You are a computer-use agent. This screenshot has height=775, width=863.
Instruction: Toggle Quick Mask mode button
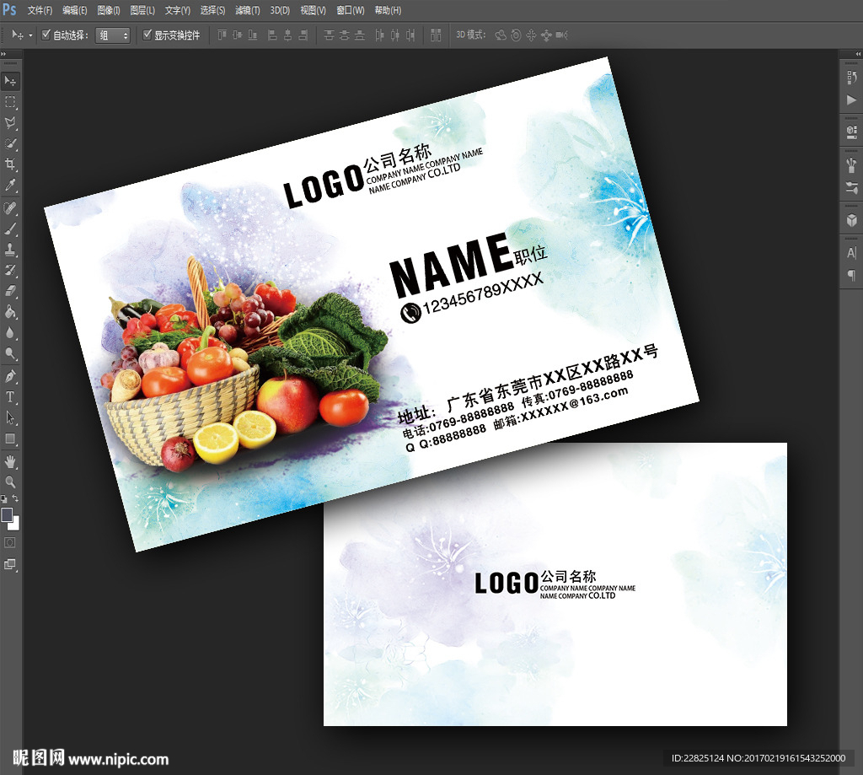coord(10,541)
